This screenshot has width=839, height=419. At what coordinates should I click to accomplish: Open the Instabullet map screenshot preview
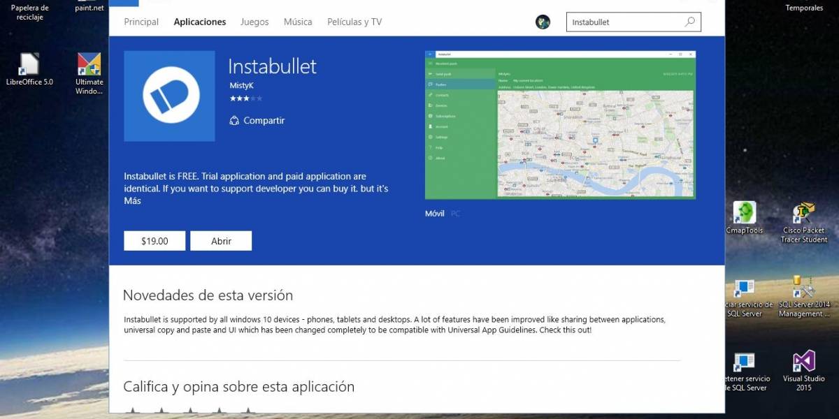pos(560,124)
